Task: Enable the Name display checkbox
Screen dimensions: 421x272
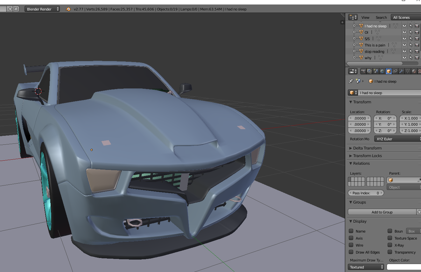Action: tap(351, 231)
